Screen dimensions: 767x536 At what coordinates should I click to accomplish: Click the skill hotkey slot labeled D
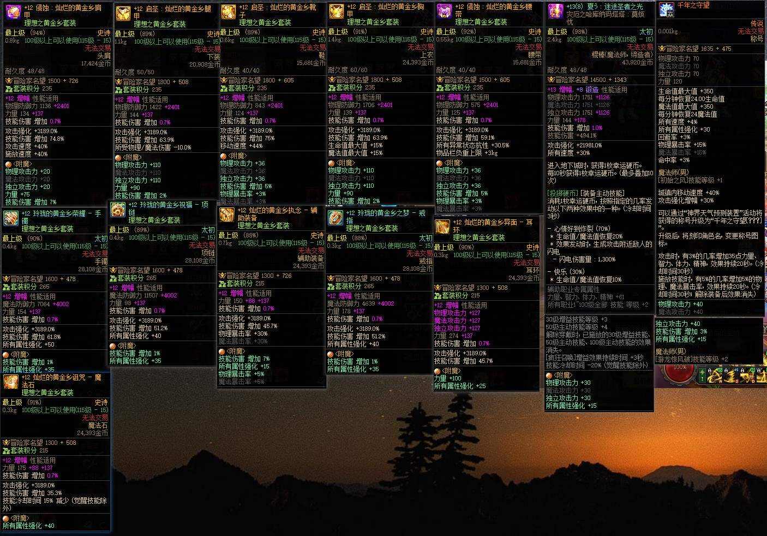coord(748,376)
